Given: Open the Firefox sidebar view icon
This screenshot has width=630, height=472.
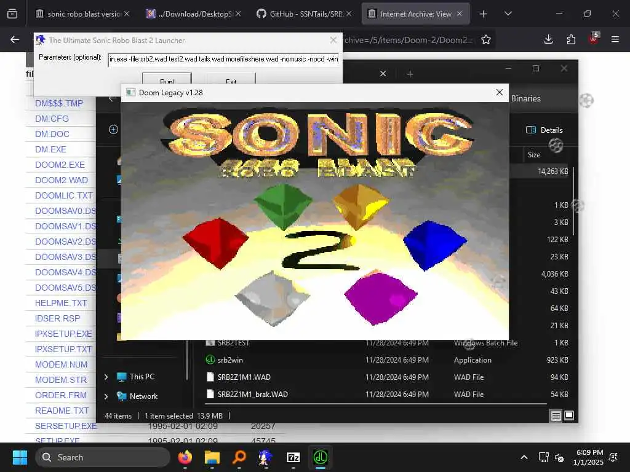Looking at the screenshot, I should (12, 14).
